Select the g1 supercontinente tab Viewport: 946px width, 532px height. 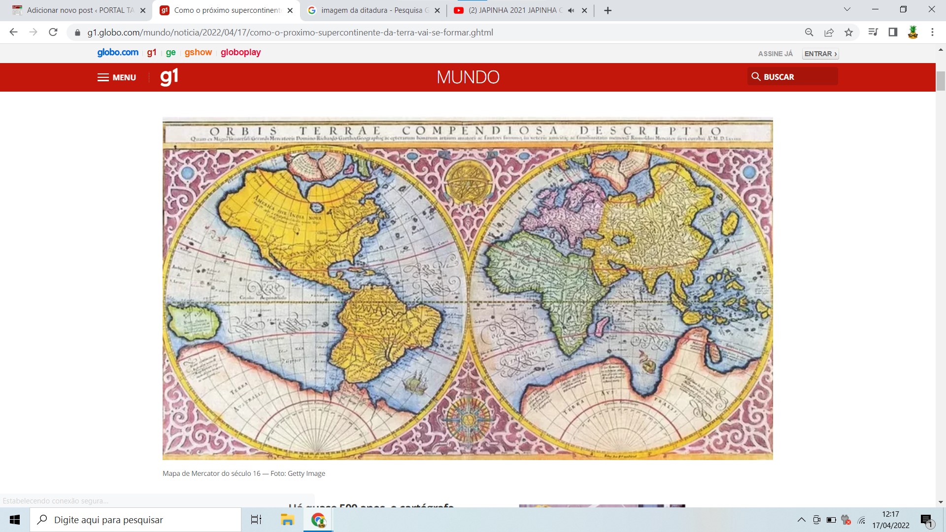[227, 10]
